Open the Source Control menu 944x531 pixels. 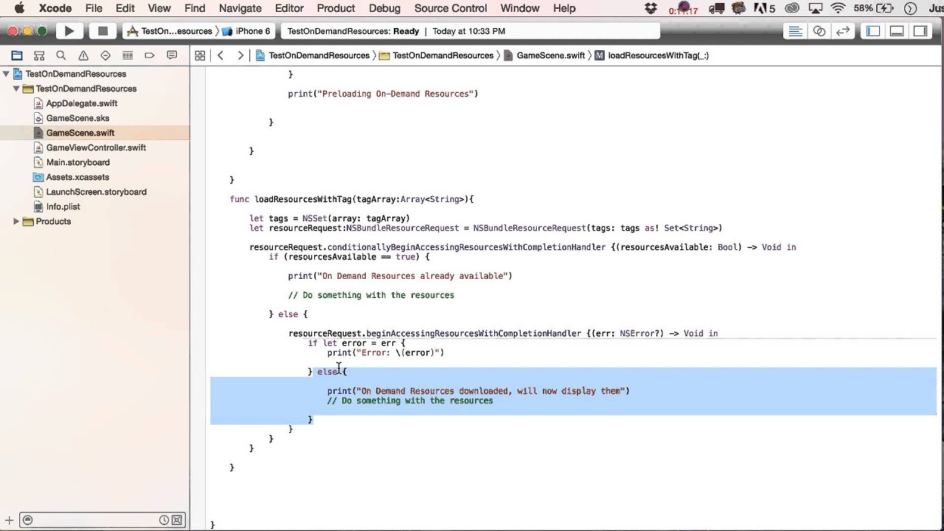pyautogui.click(x=451, y=8)
